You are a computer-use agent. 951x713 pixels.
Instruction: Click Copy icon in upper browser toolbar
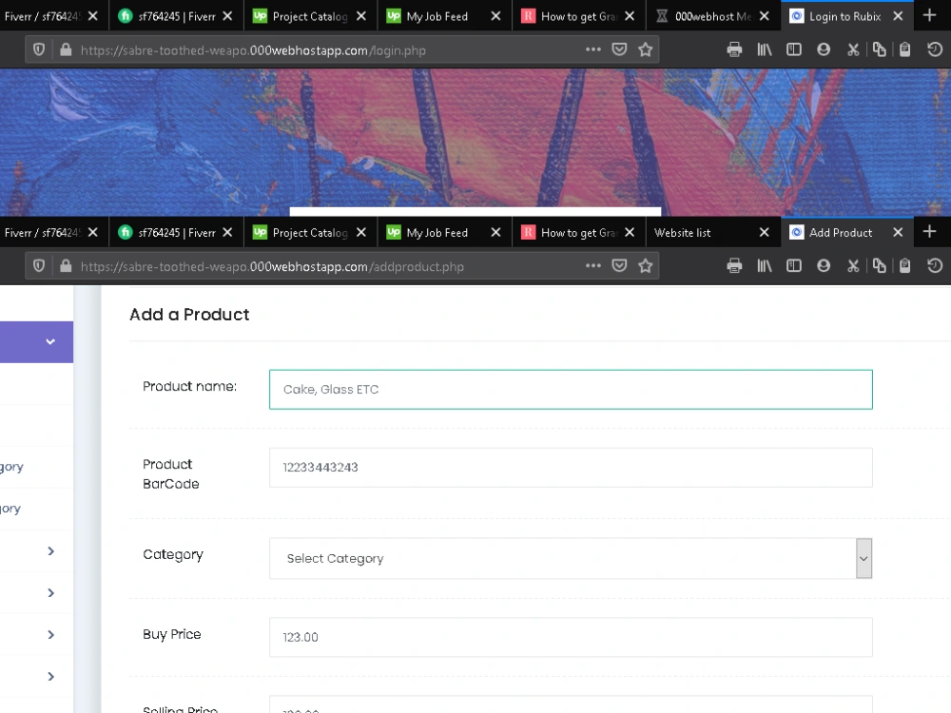click(x=879, y=49)
